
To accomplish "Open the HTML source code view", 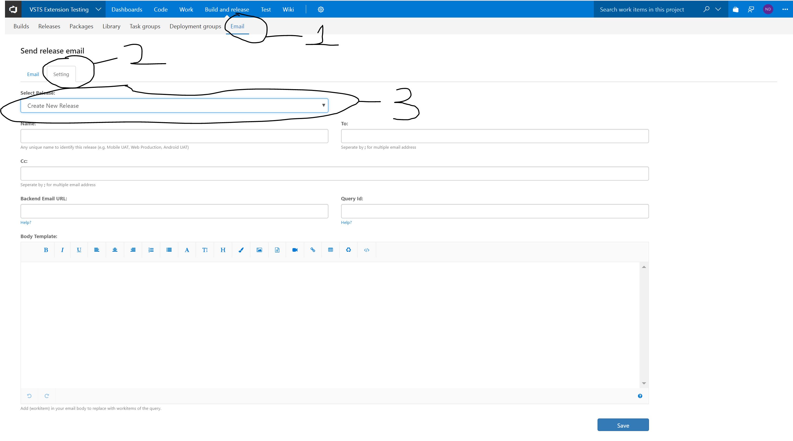I will click(x=367, y=250).
